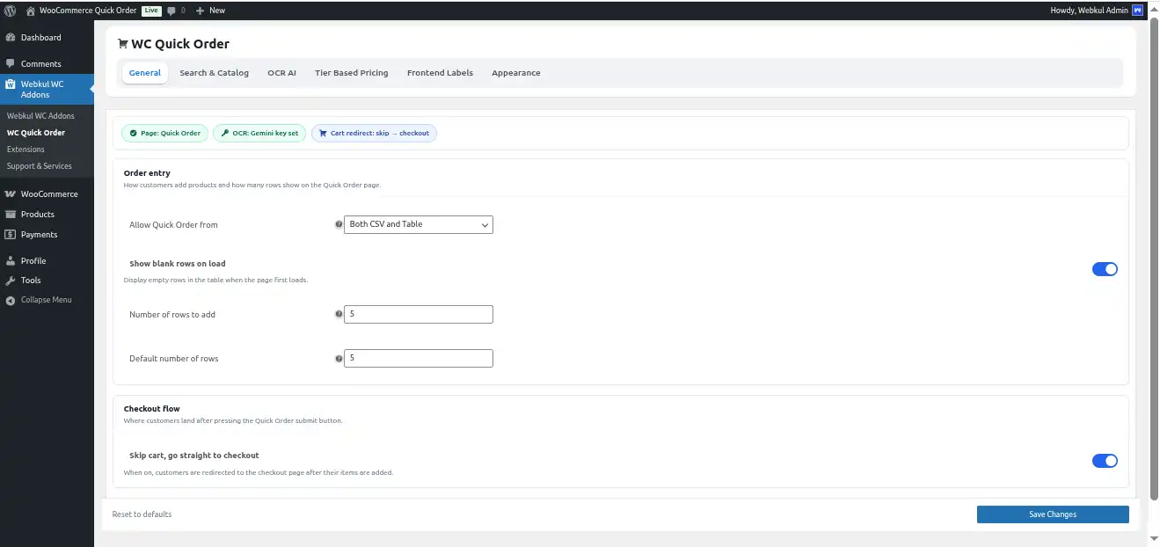Click the Products box icon in sidebar

coord(10,215)
